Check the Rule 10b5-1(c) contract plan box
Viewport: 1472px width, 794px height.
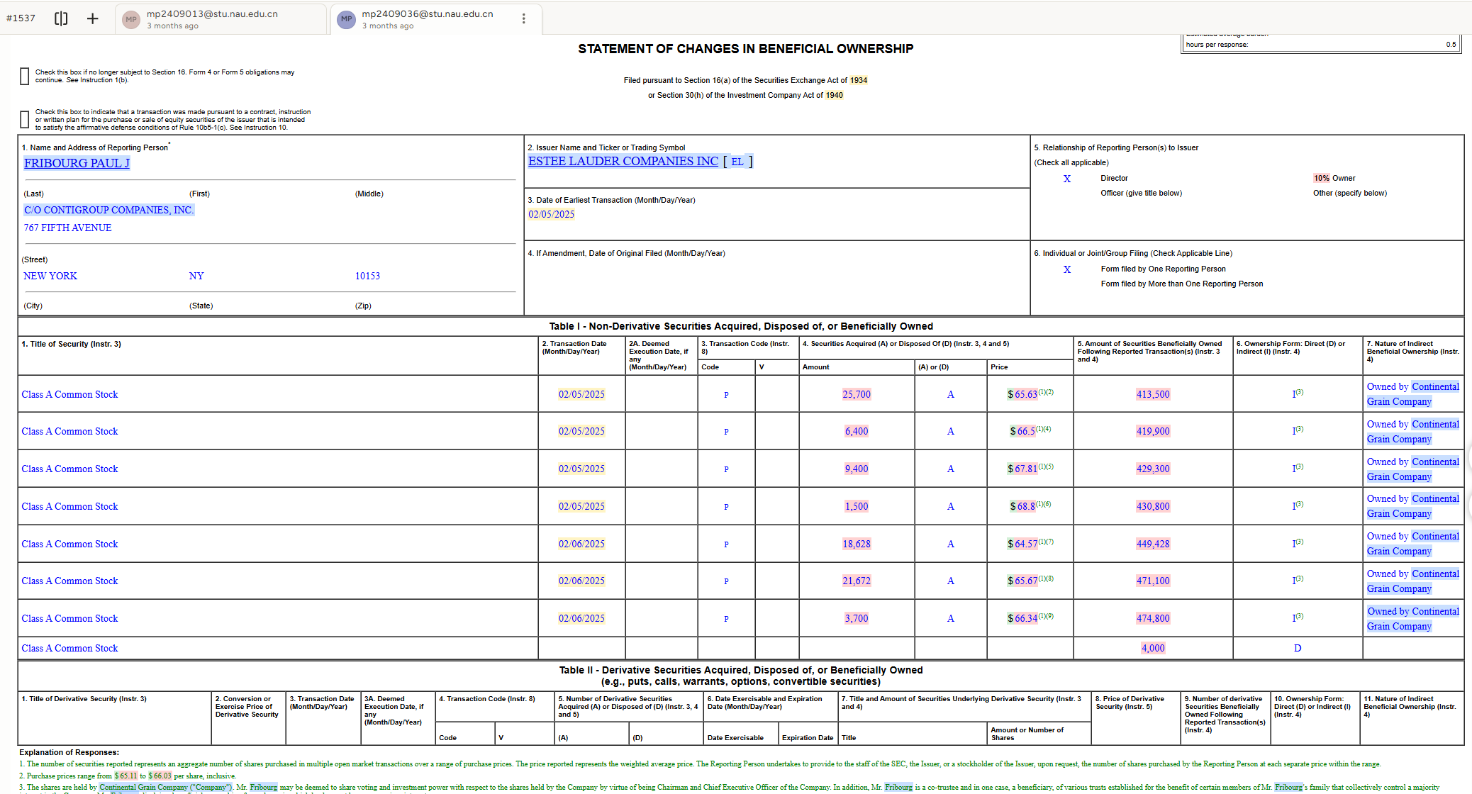click(25, 119)
